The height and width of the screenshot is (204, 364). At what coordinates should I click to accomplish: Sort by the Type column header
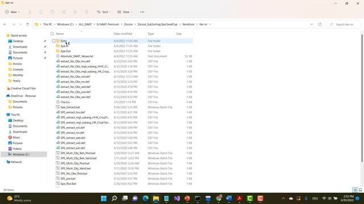[151, 34]
